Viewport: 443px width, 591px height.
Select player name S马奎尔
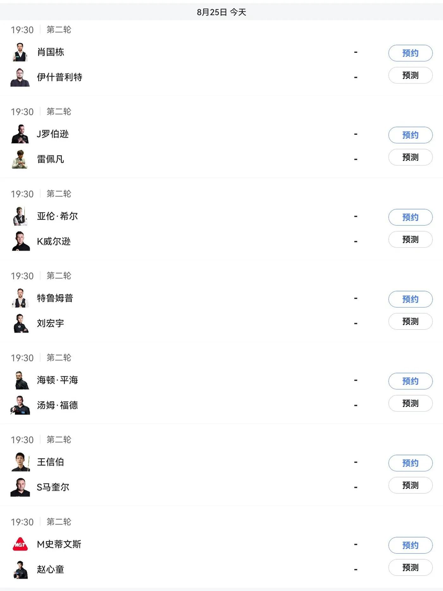pyautogui.click(x=53, y=487)
